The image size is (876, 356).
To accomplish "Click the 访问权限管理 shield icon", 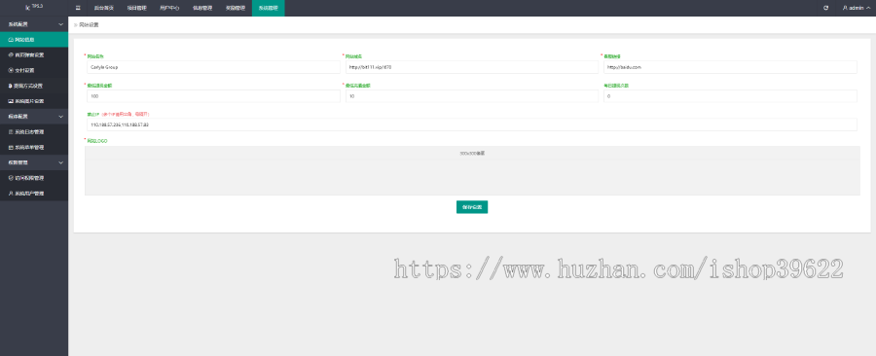I will pyautogui.click(x=11, y=178).
